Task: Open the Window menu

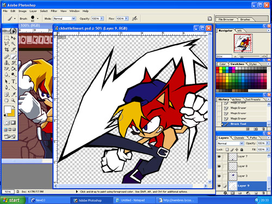Action: click(x=75, y=11)
